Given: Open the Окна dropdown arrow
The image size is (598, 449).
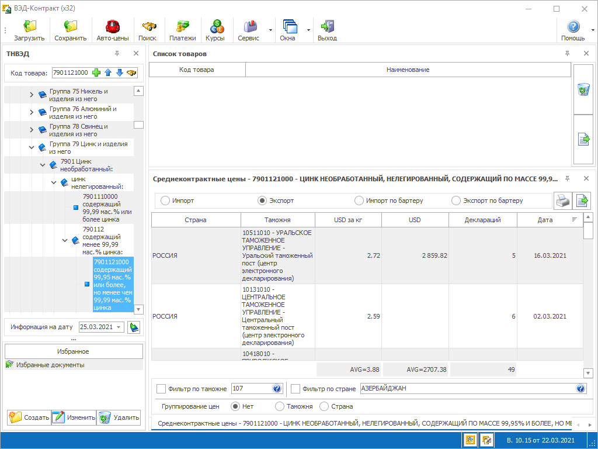Looking at the screenshot, I should (308, 30).
